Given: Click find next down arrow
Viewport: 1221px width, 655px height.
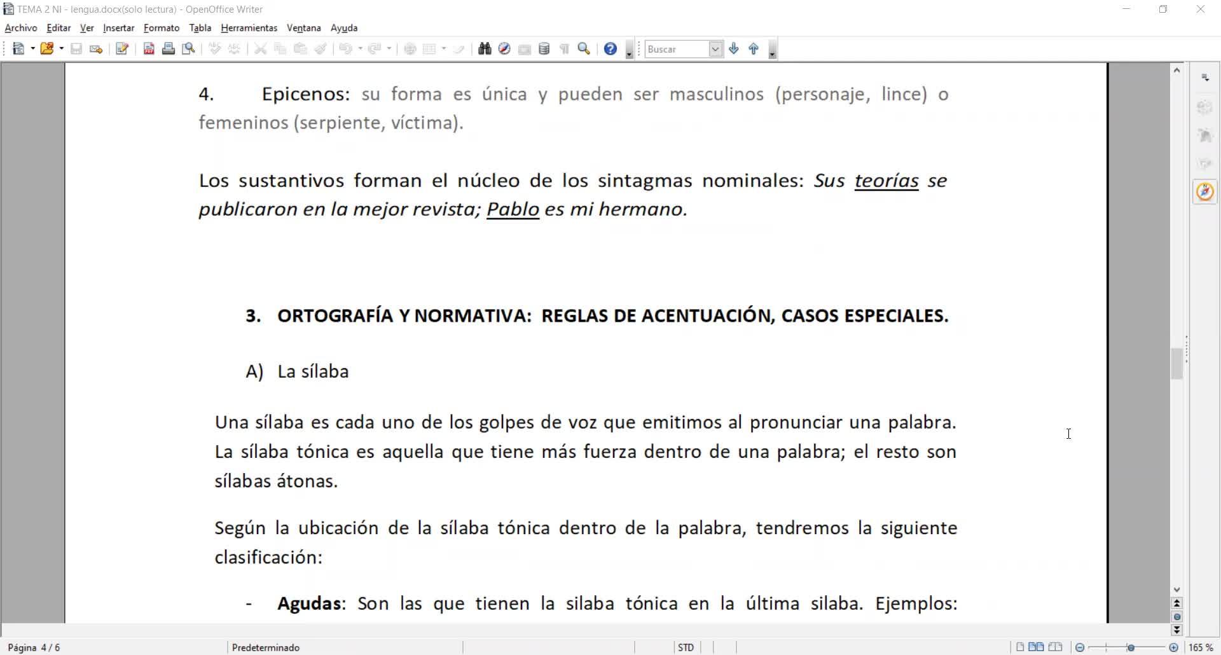Looking at the screenshot, I should 734,49.
